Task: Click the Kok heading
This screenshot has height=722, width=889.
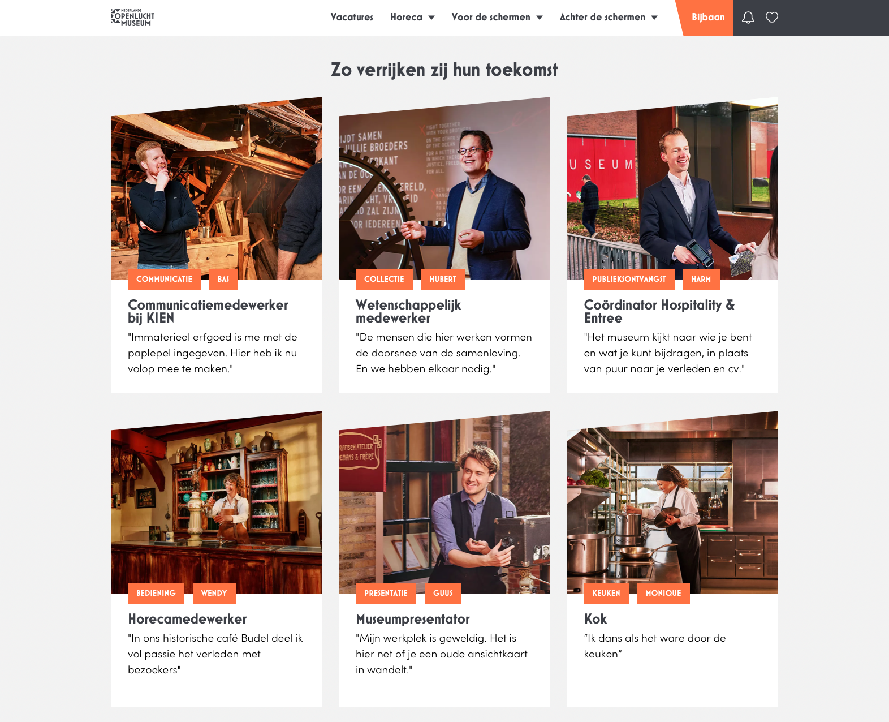Action: pos(595,619)
